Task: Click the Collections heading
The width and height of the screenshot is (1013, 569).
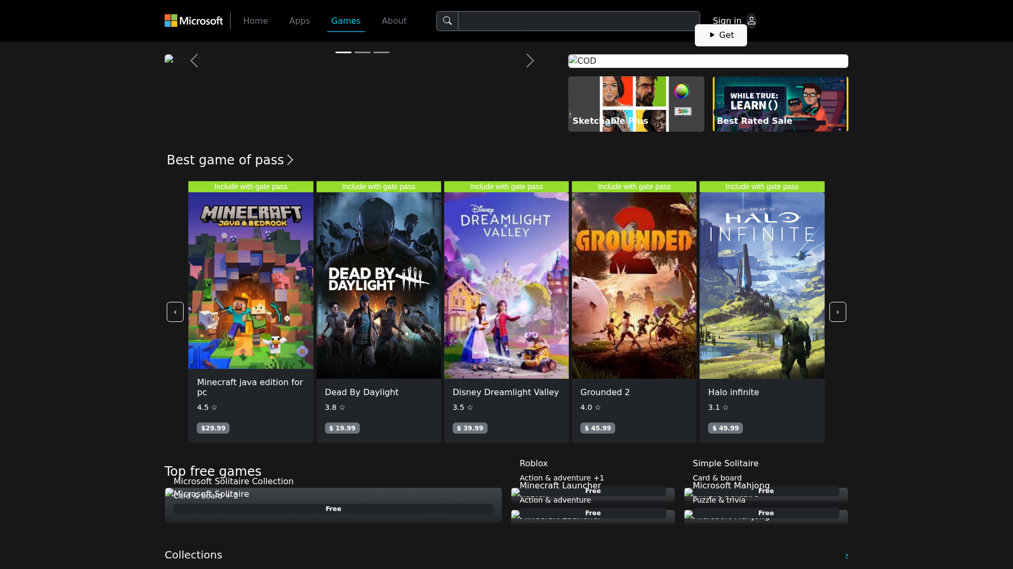Action: point(193,555)
